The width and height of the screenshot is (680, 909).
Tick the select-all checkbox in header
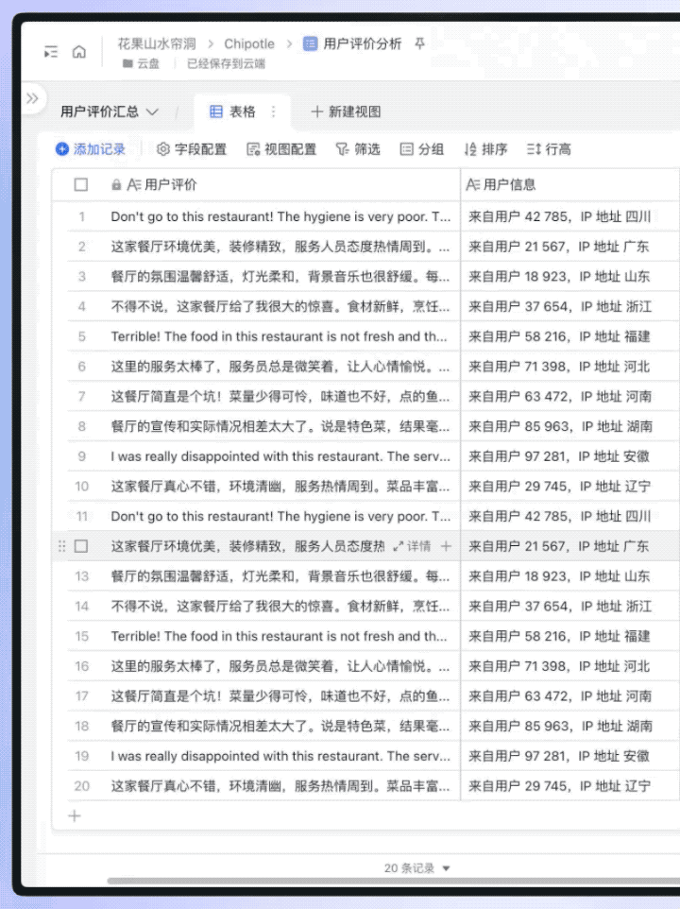coord(81,185)
